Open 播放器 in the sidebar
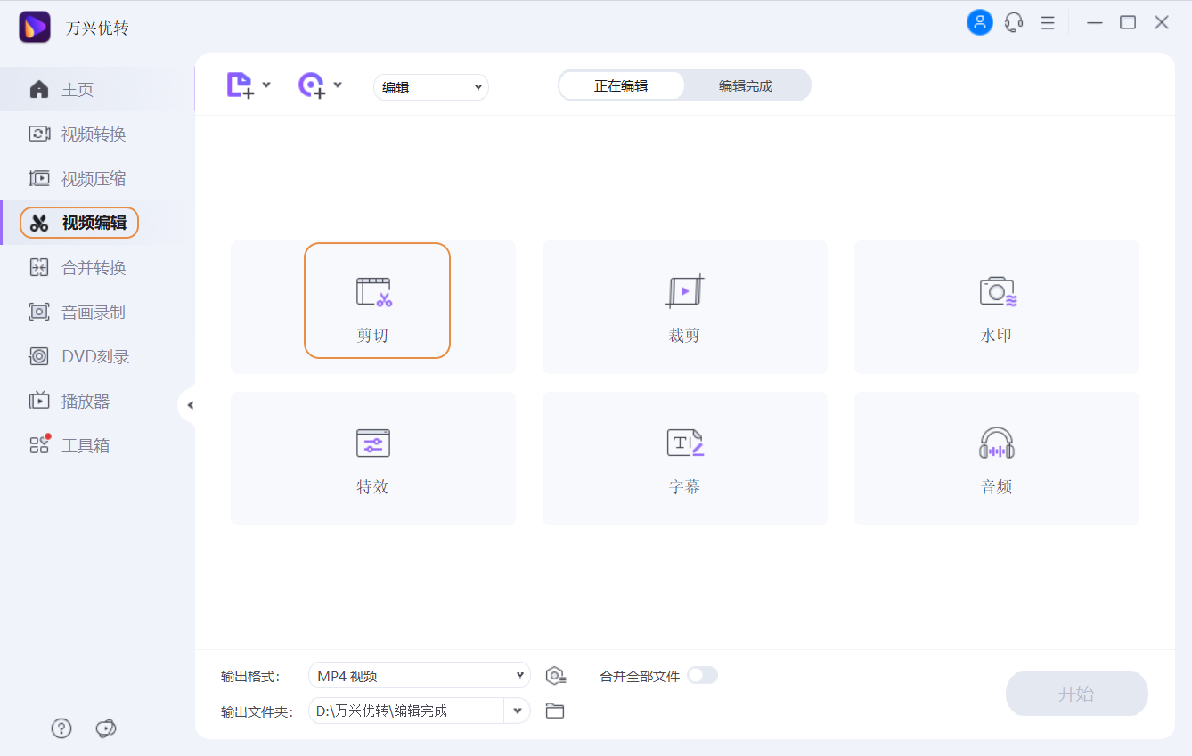This screenshot has width=1192, height=756. [97, 402]
